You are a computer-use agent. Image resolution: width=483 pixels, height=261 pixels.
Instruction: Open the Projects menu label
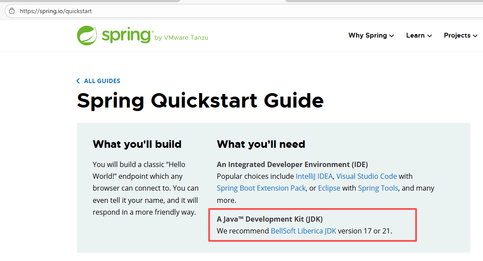pyautogui.click(x=457, y=35)
